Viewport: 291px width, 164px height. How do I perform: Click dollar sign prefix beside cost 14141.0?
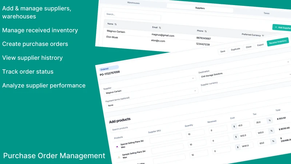[238, 147]
